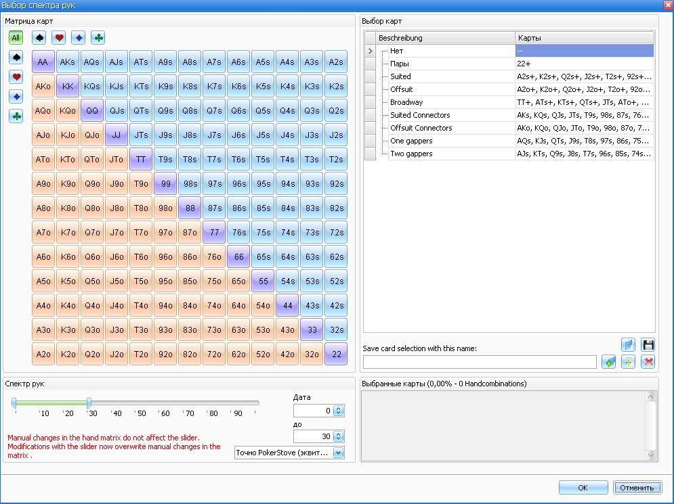
Task: Toggle the K5s hand cell
Action: 263,87
